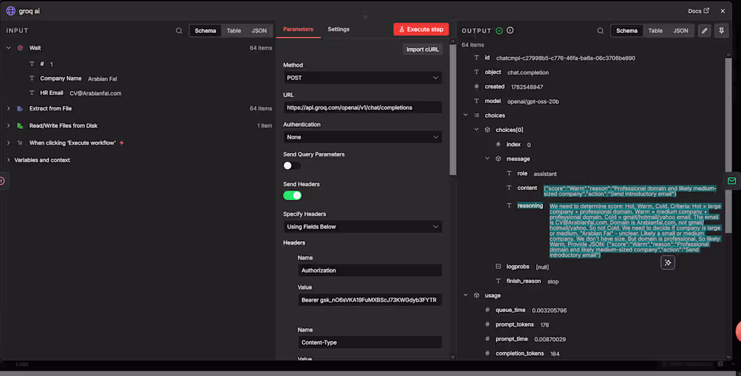Switch input view to JSON

point(259,31)
